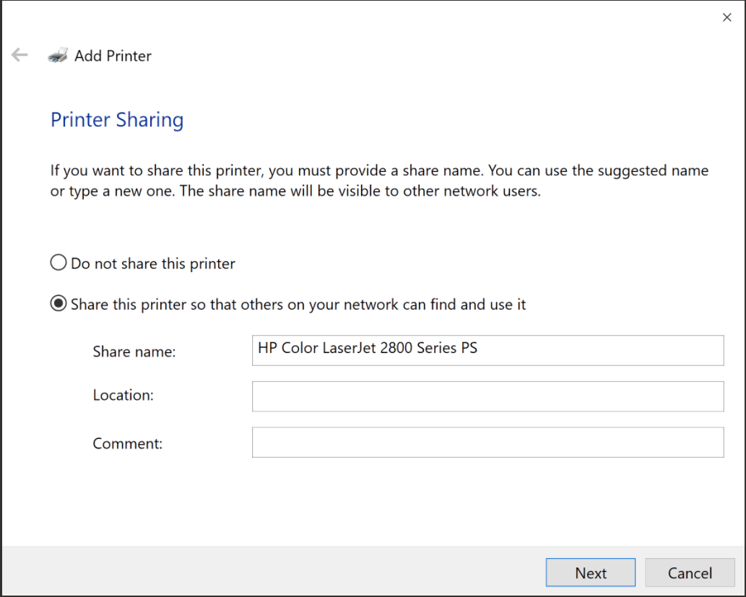Click the Location label
The height and width of the screenshot is (597, 746).
(x=123, y=396)
